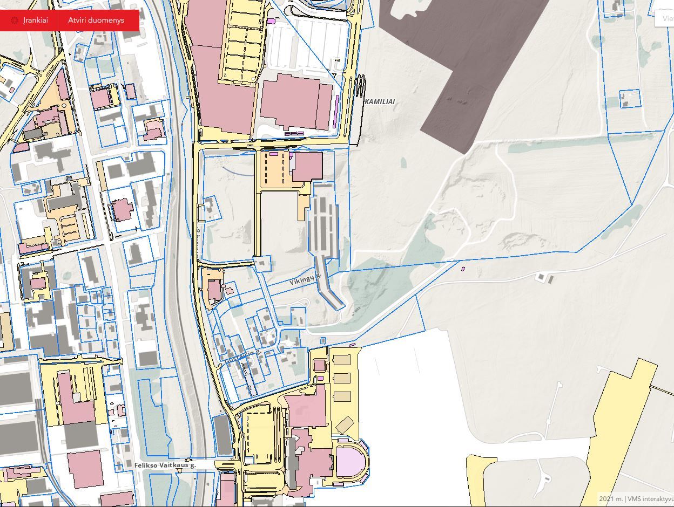Click the small magenta marker east of Vikingų g.

463,268
